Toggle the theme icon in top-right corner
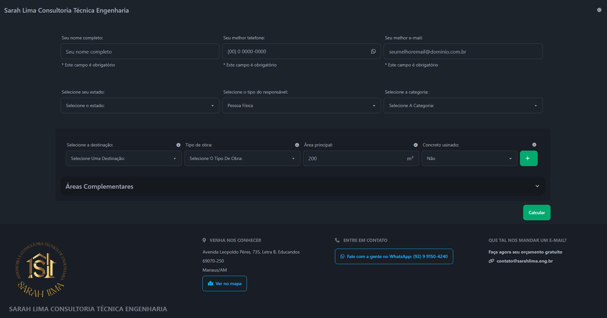This screenshot has width=607, height=318. click(599, 10)
